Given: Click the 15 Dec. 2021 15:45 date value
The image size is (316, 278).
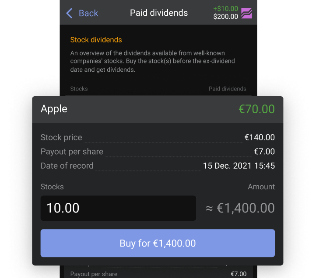Looking at the screenshot, I should pos(239,166).
